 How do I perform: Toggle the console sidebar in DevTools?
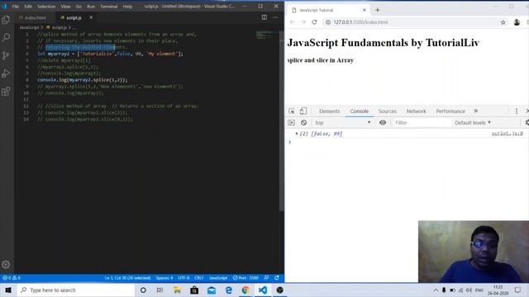[291, 123]
